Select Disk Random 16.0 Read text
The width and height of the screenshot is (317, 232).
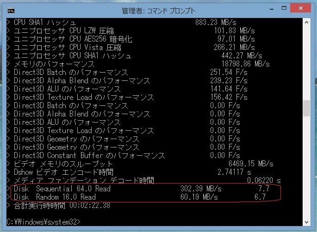pyautogui.click(x=55, y=197)
